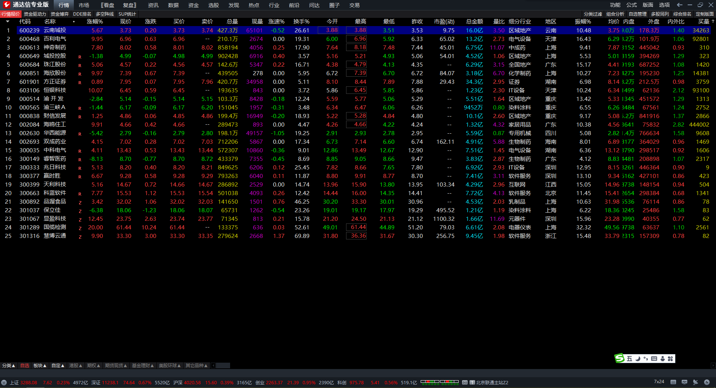Click the Sogou user account icon
The height and width of the screenshot is (388, 716).
click(663, 359)
